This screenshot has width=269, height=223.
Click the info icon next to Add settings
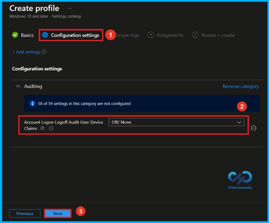pyautogui.click(x=44, y=52)
